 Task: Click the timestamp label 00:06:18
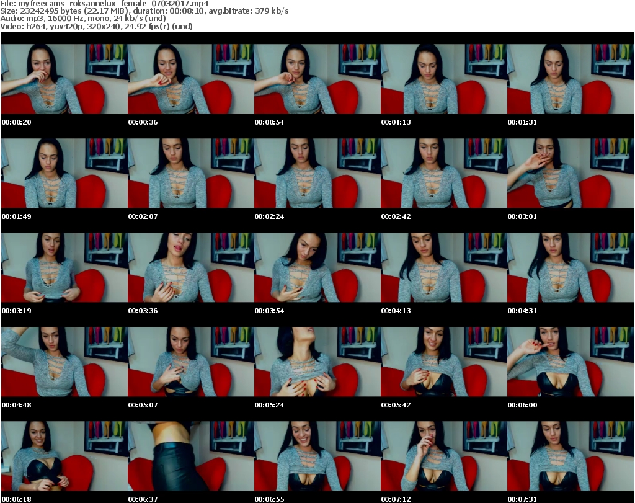coord(17,499)
